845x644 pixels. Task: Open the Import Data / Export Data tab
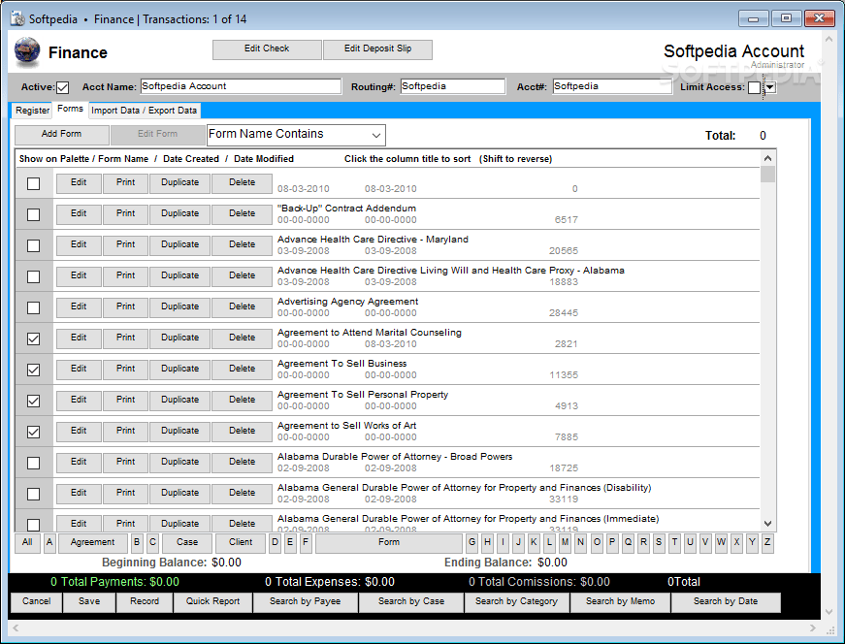point(144,110)
